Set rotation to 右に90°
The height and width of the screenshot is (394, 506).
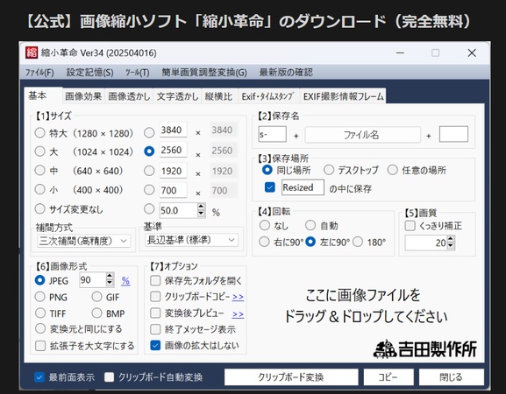point(264,242)
